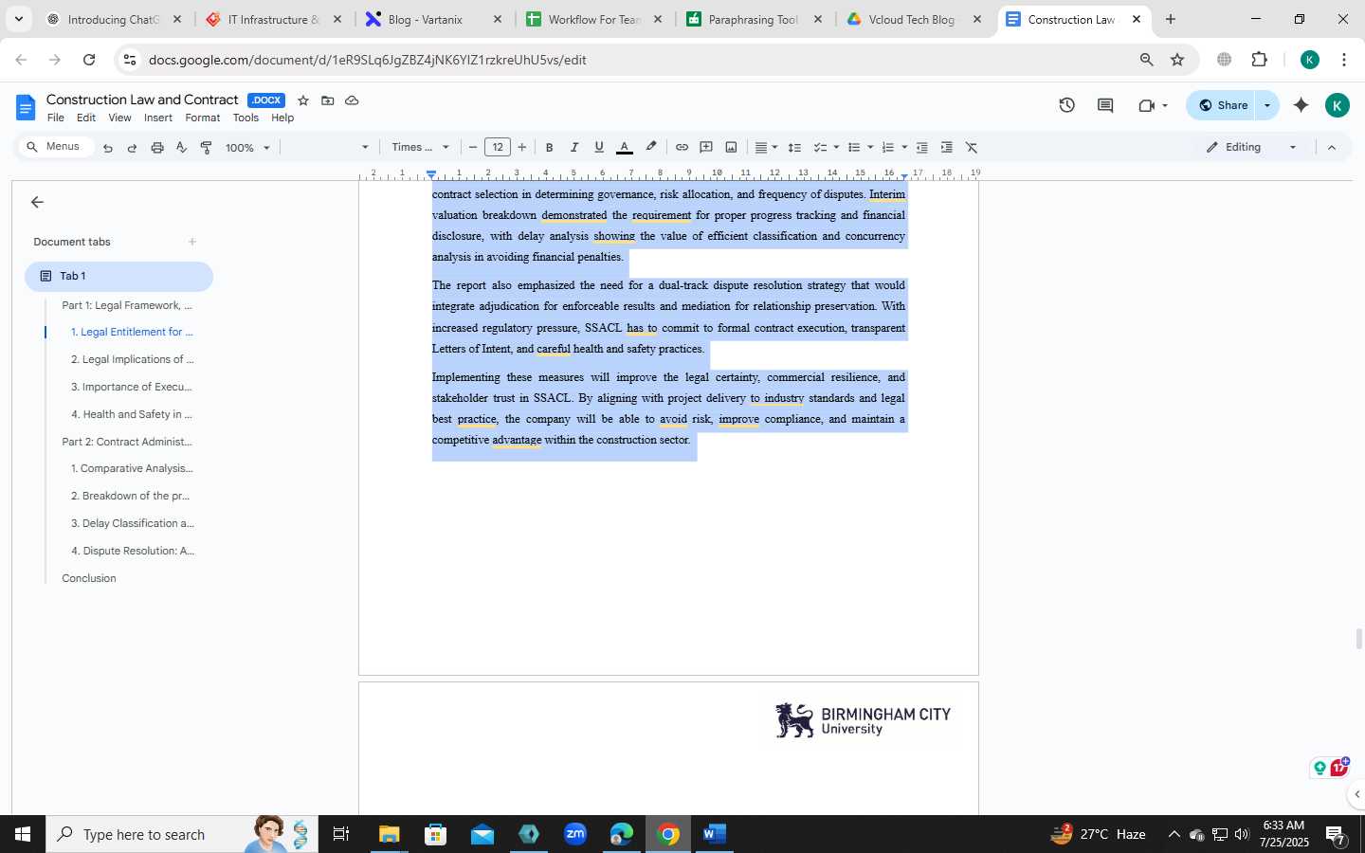Go to outline heading 3. Importance of Execu...
1365x853 pixels.
[x=132, y=387]
